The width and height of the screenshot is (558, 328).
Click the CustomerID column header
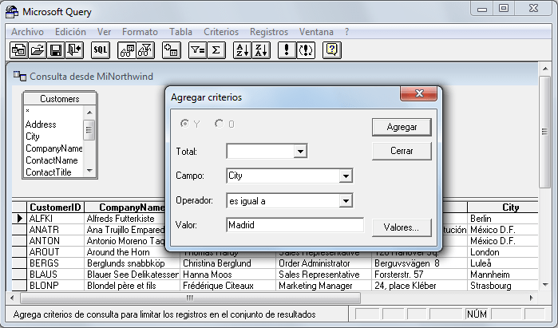55,207
